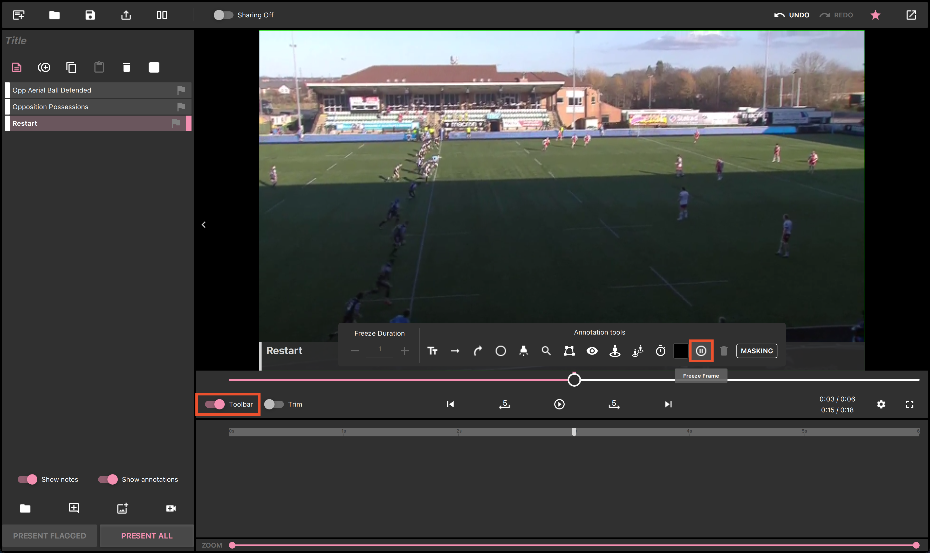The width and height of the screenshot is (930, 553).
Task: Select the eye vision tool
Action: pyautogui.click(x=592, y=351)
